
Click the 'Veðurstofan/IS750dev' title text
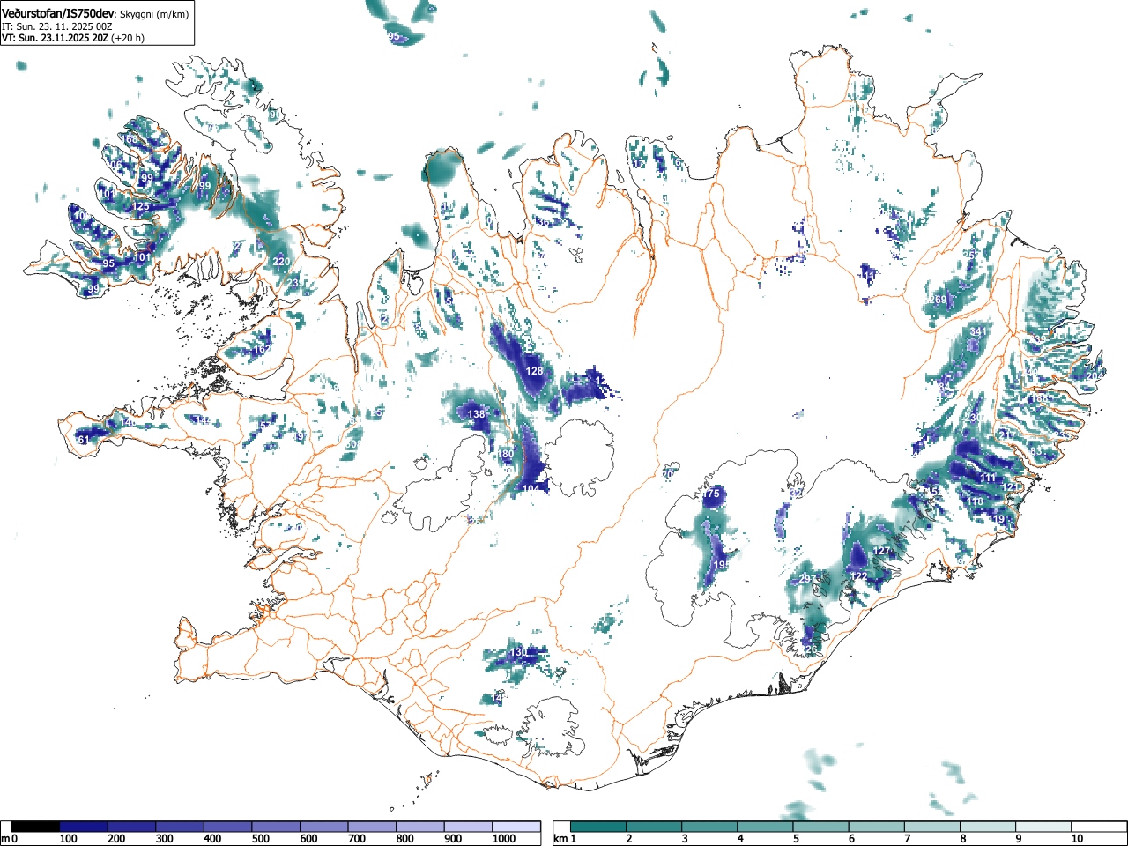tap(59, 14)
